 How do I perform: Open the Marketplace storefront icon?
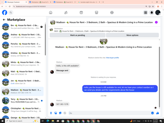(96, 12)
